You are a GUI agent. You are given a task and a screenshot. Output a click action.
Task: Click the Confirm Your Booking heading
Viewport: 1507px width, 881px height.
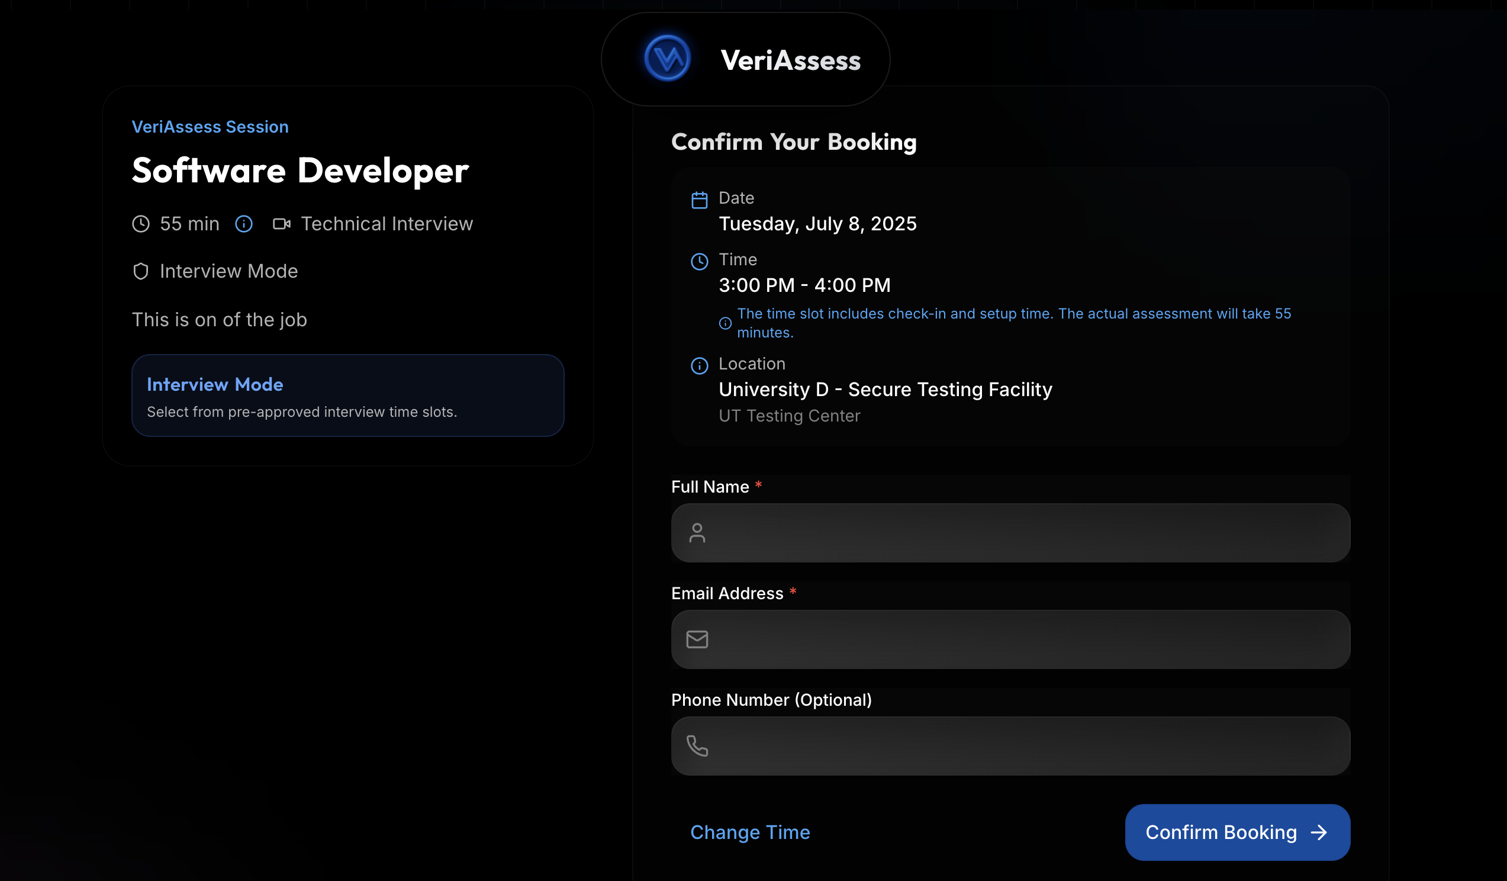coord(794,142)
